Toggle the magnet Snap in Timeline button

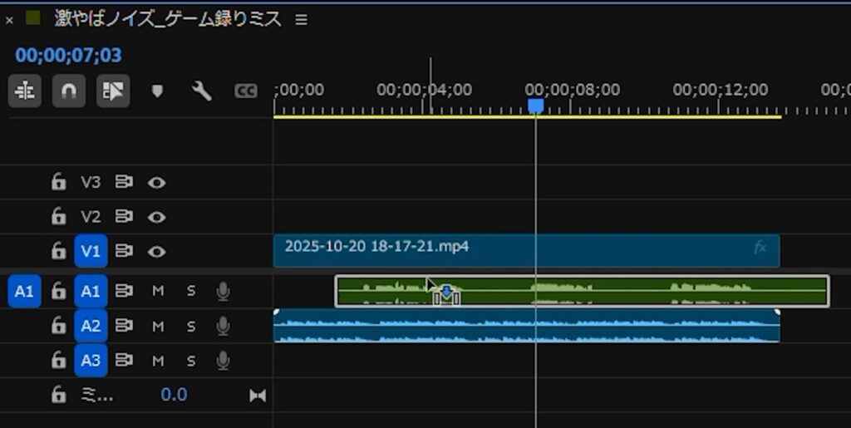pyautogui.click(x=69, y=91)
